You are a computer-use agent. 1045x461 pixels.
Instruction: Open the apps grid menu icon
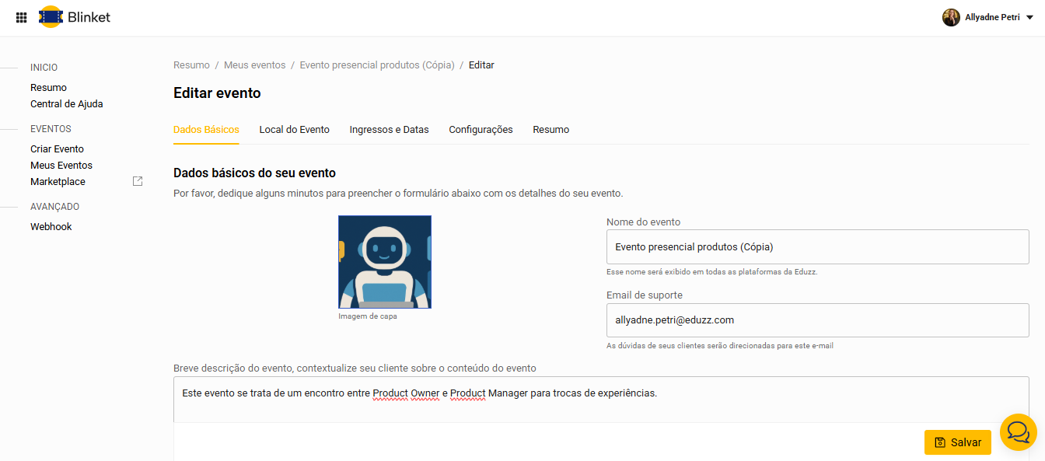(21, 17)
